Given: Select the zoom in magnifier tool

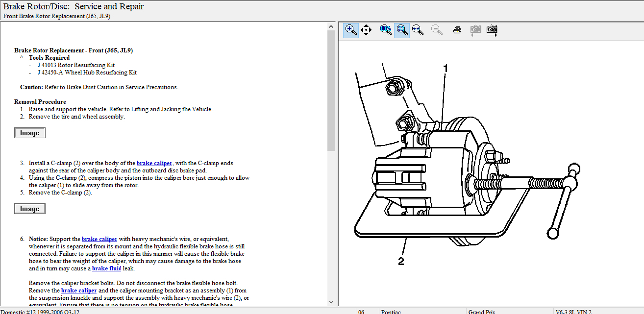Looking at the screenshot, I should 351,30.
